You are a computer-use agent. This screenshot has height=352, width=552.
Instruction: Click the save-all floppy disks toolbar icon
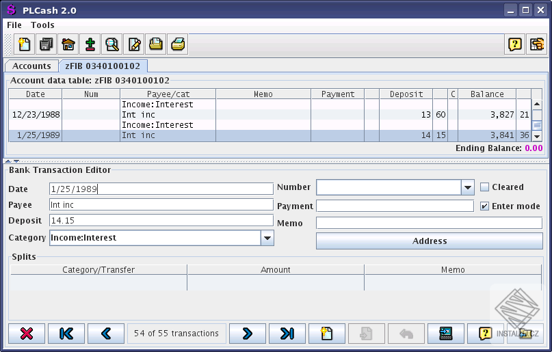point(47,44)
